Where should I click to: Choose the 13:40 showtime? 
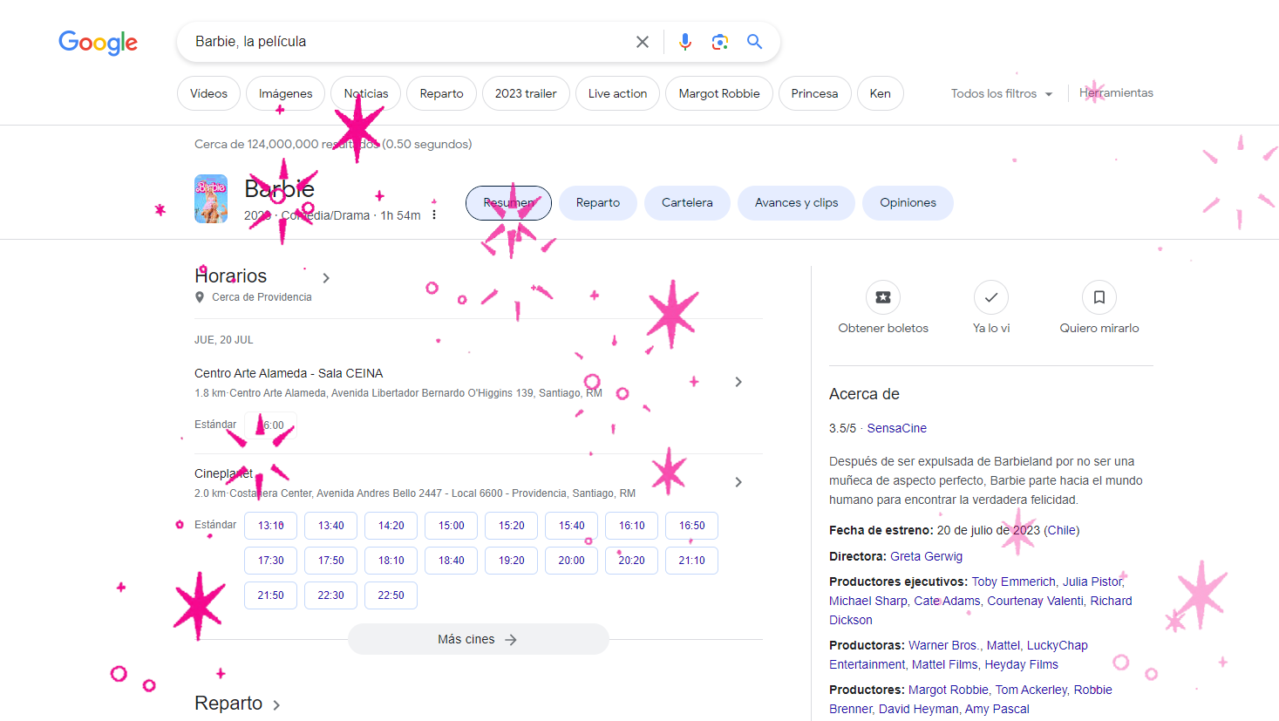click(331, 526)
